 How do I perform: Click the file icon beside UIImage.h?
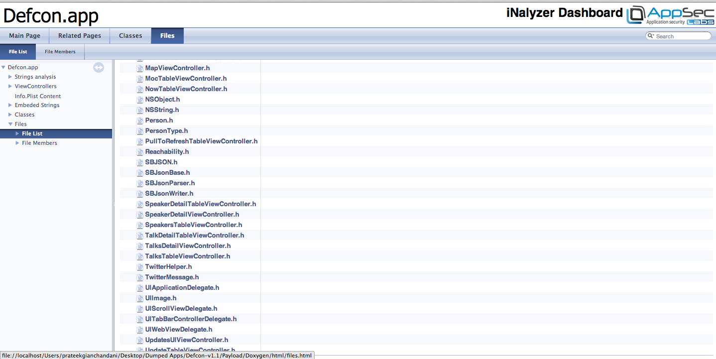(140, 298)
